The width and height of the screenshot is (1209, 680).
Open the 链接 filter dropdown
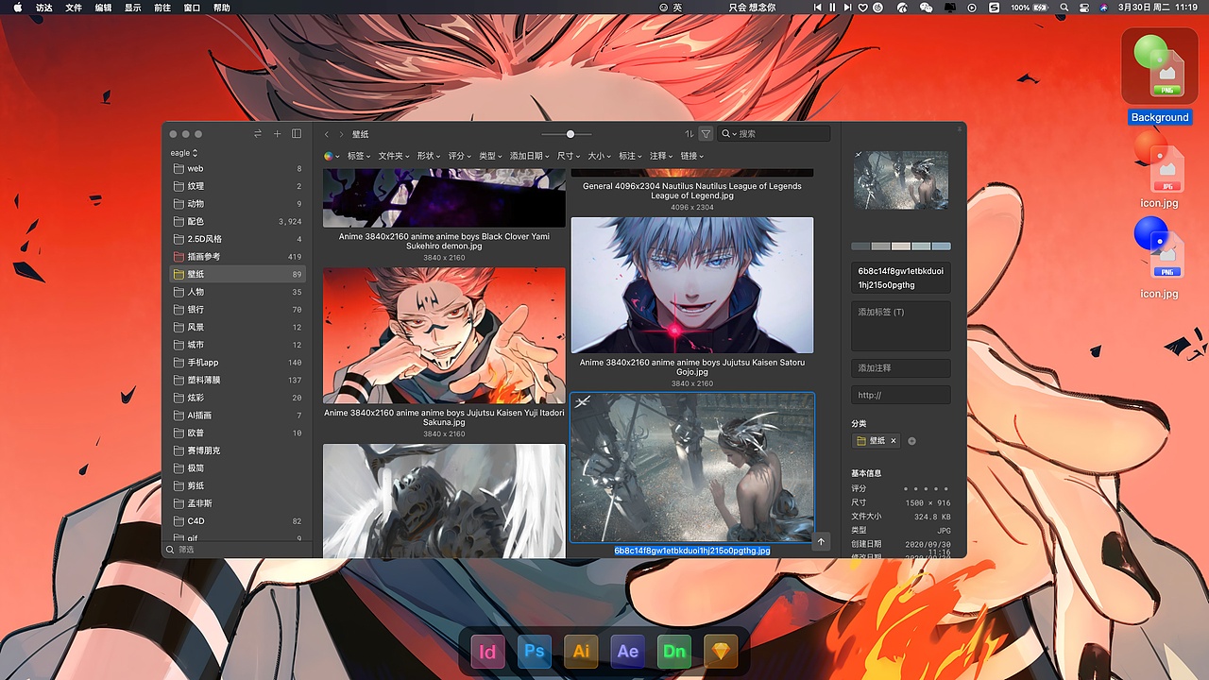(x=693, y=156)
